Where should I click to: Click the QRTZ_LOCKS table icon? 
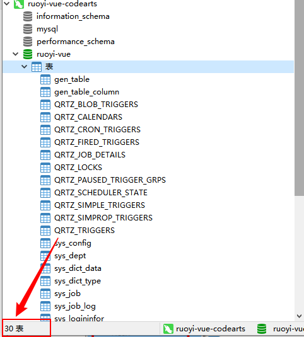point(45,168)
